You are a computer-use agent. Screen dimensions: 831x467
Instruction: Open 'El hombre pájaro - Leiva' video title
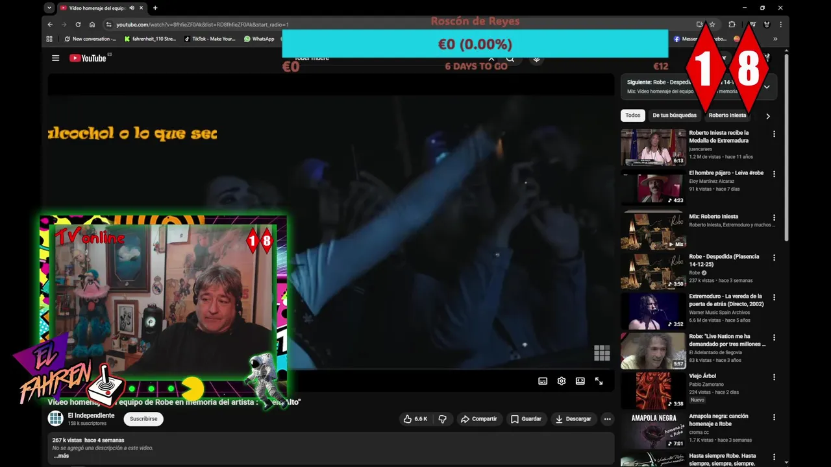pyautogui.click(x=726, y=173)
